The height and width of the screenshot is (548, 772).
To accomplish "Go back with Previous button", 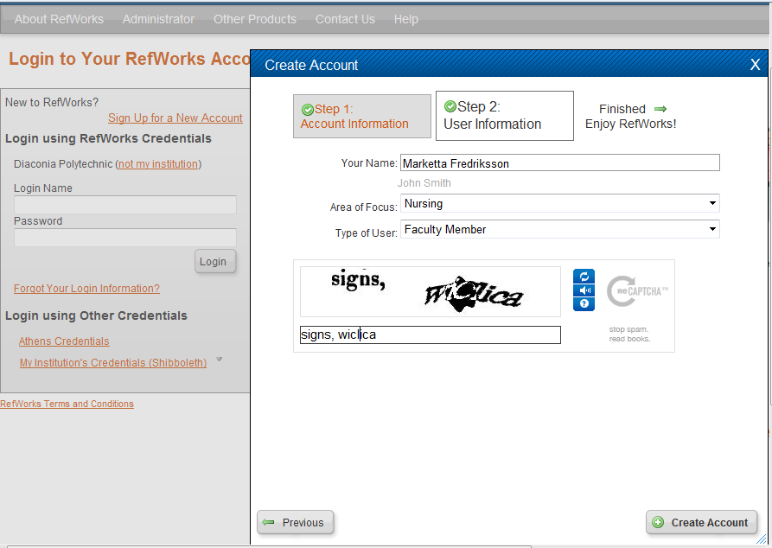I will click(x=296, y=522).
